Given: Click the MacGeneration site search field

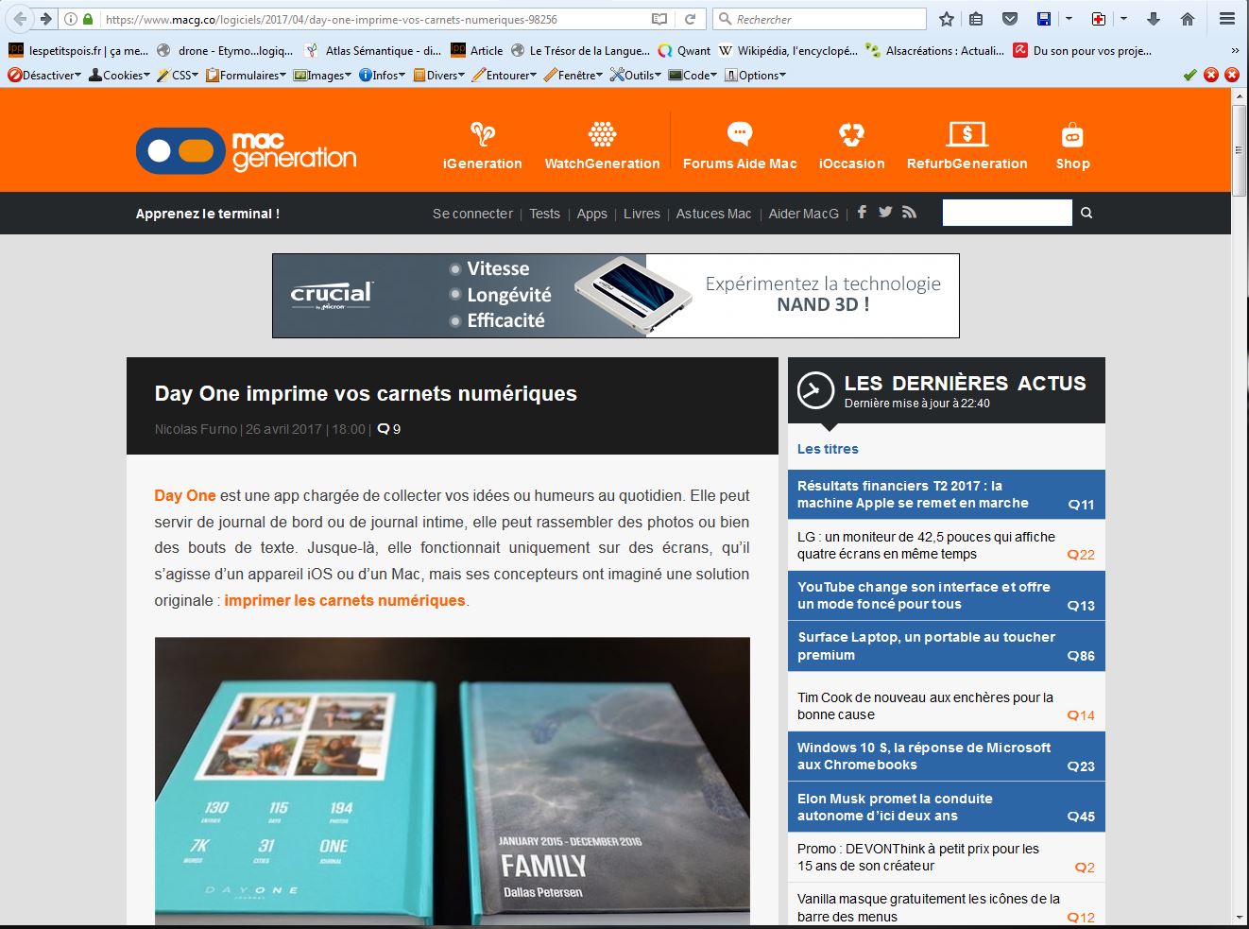Looking at the screenshot, I should [1007, 214].
